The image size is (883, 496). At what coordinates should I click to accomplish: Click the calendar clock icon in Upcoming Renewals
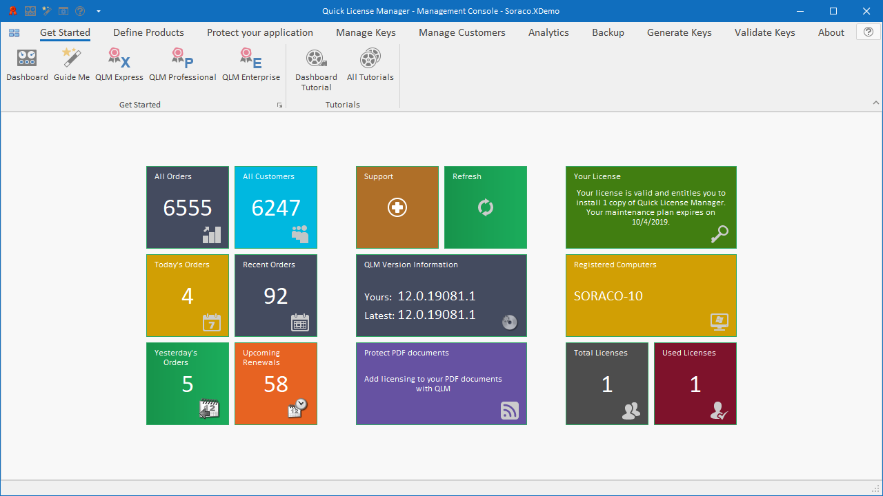pos(297,409)
